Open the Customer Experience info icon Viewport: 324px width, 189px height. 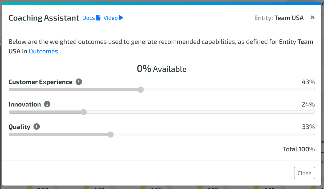[x=79, y=82]
